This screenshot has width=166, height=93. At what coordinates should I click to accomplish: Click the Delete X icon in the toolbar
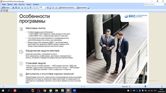coord(31,7)
